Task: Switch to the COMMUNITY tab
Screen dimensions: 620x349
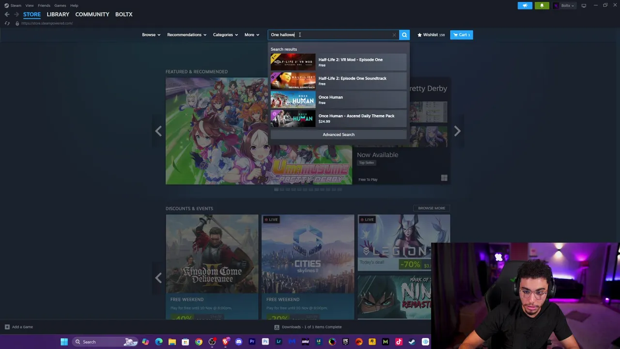Action: point(92,15)
